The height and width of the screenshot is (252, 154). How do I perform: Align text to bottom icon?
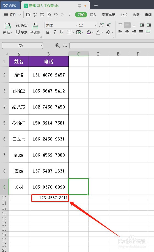[134, 25]
